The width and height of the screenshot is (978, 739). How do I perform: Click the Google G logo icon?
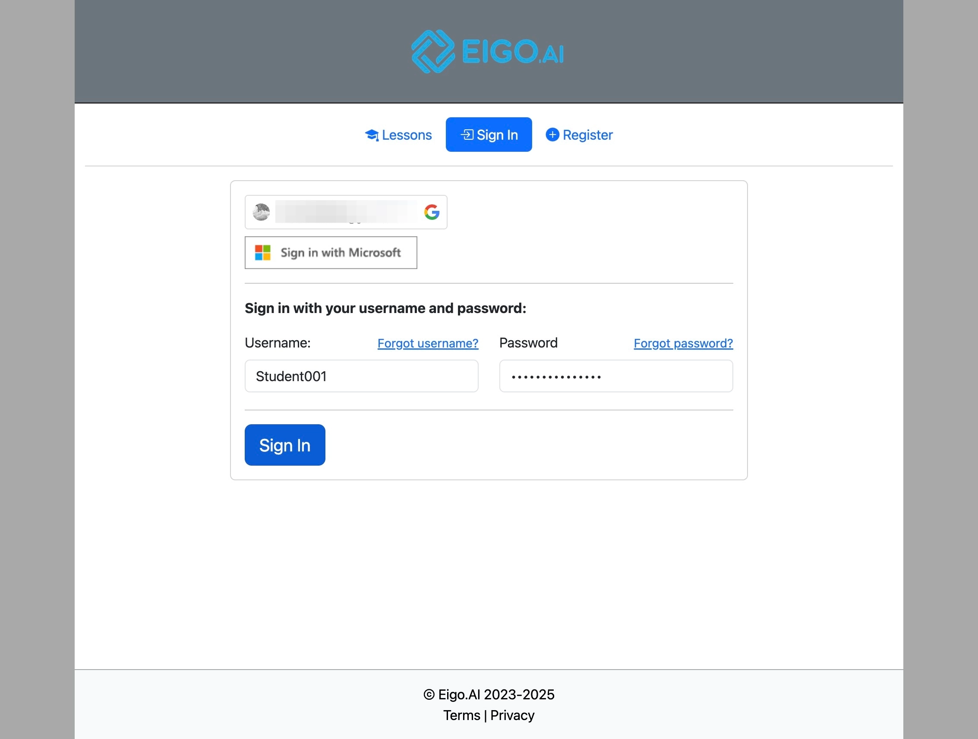pos(432,212)
